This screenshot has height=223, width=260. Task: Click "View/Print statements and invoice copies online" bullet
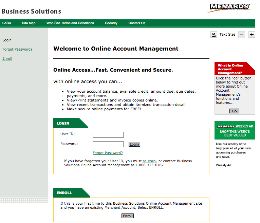pyautogui.click(x=112, y=100)
